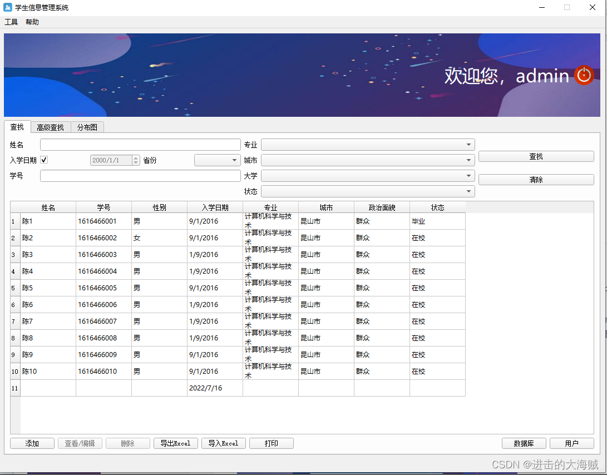Click the 数据库 button
The image size is (607, 475).
click(524, 443)
